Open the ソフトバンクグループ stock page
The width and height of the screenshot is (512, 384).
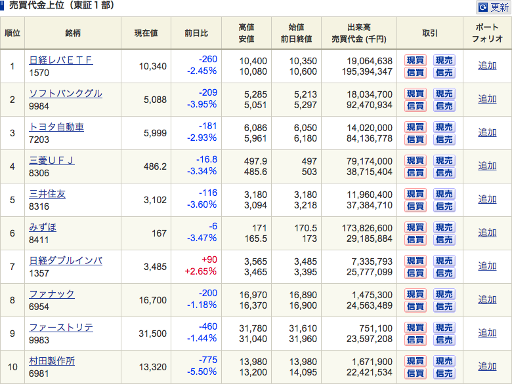pyautogui.click(x=66, y=94)
